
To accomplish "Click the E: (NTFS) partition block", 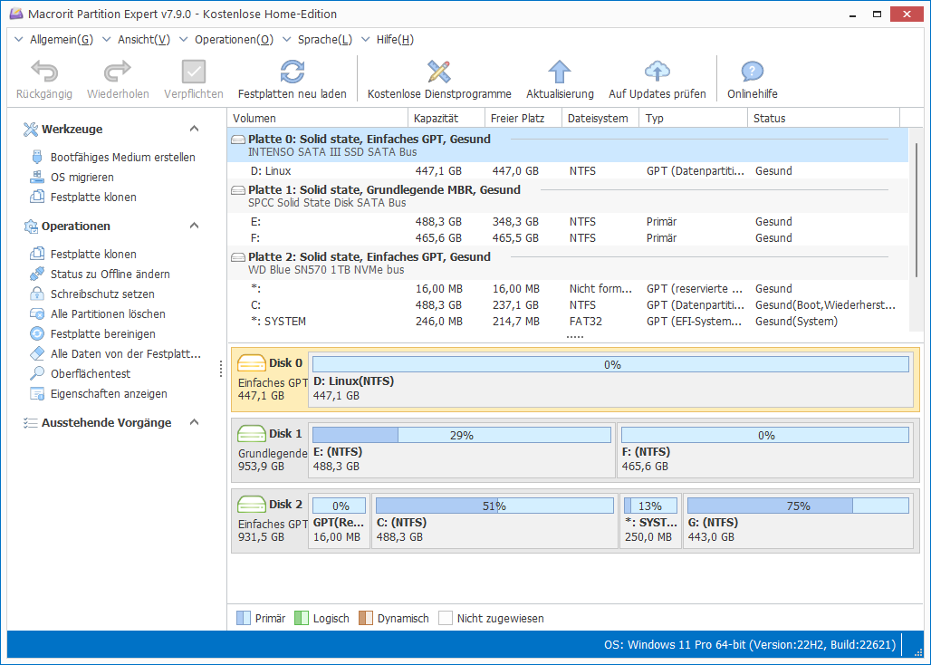I will point(462,450).
